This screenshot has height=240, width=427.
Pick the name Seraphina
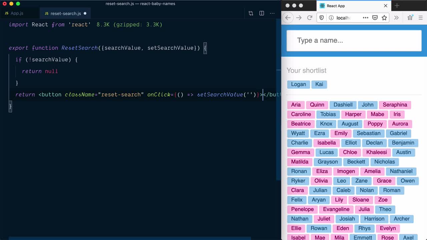click(395, 105)
